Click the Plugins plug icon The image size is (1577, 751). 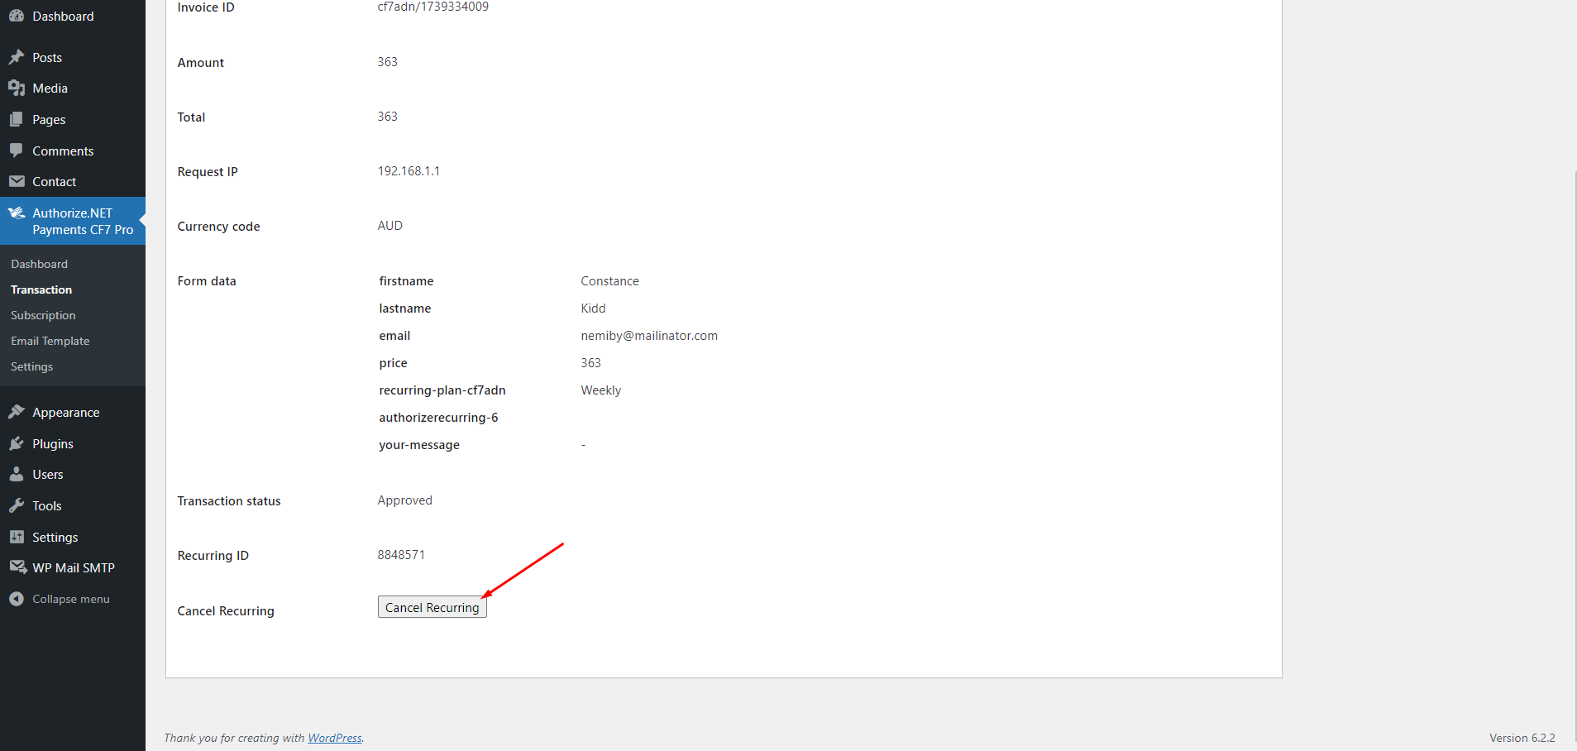pyautogui.click(x=17, y=444)
